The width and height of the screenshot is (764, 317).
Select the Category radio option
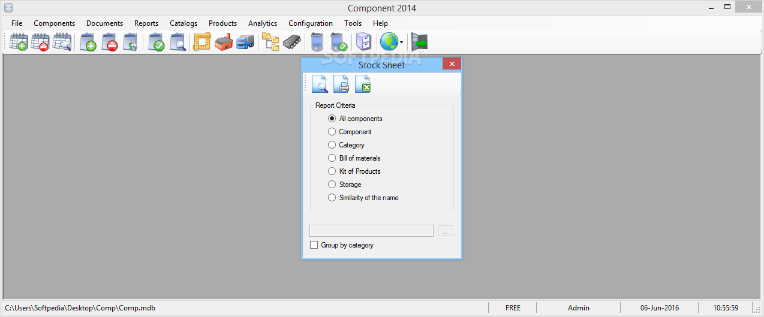347,145
